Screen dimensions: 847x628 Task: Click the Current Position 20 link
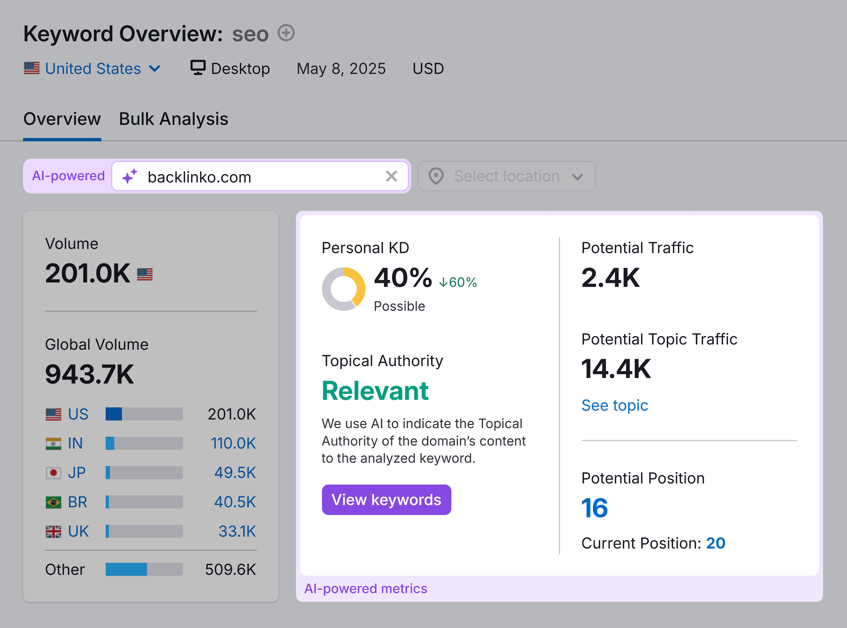[x=716, y=543]
